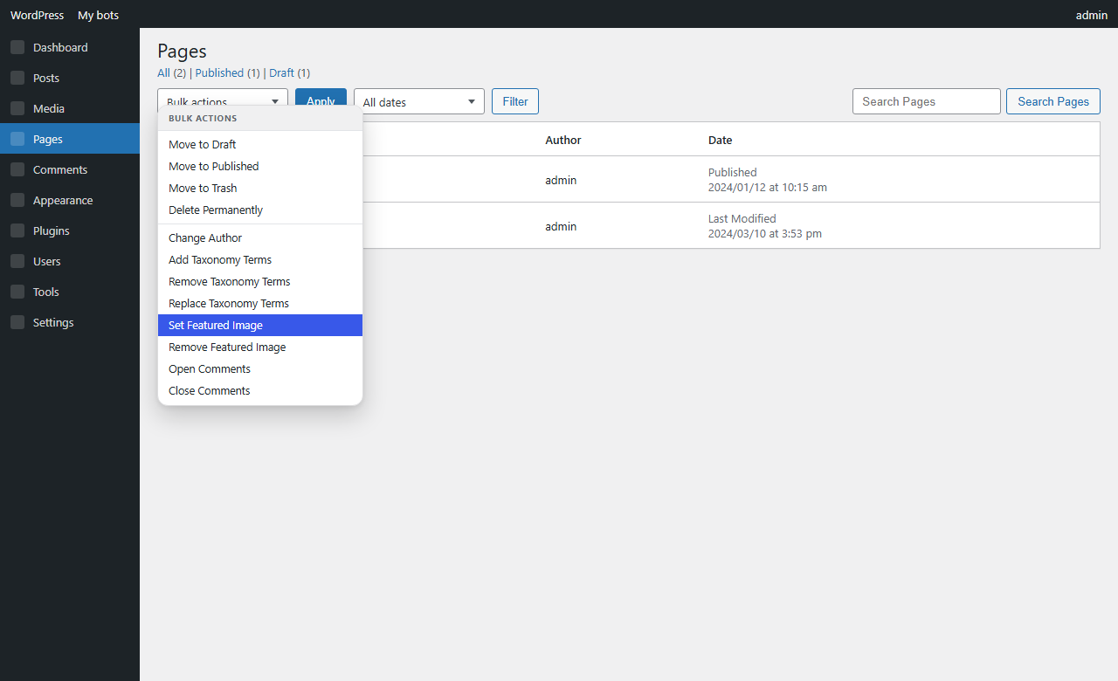
Task: Click the Dashboard sidebar icon
Action: pyautogui.click(x=17, y=47)
